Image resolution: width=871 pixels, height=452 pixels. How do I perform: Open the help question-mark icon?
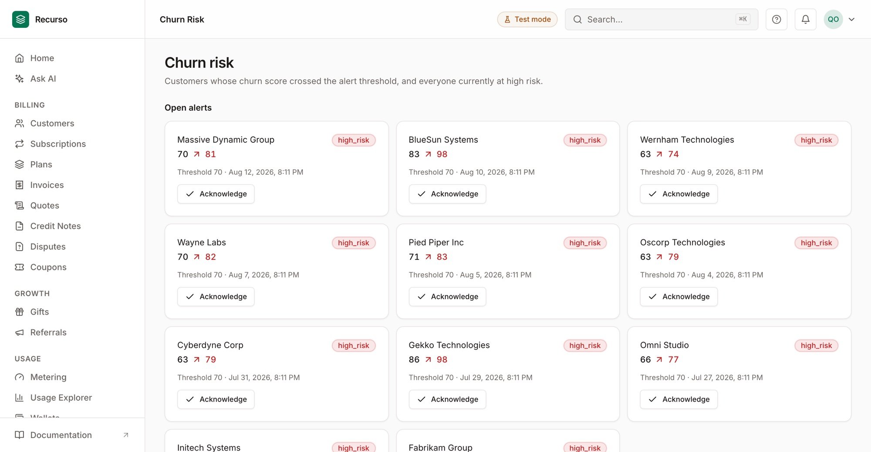[776, 19]
